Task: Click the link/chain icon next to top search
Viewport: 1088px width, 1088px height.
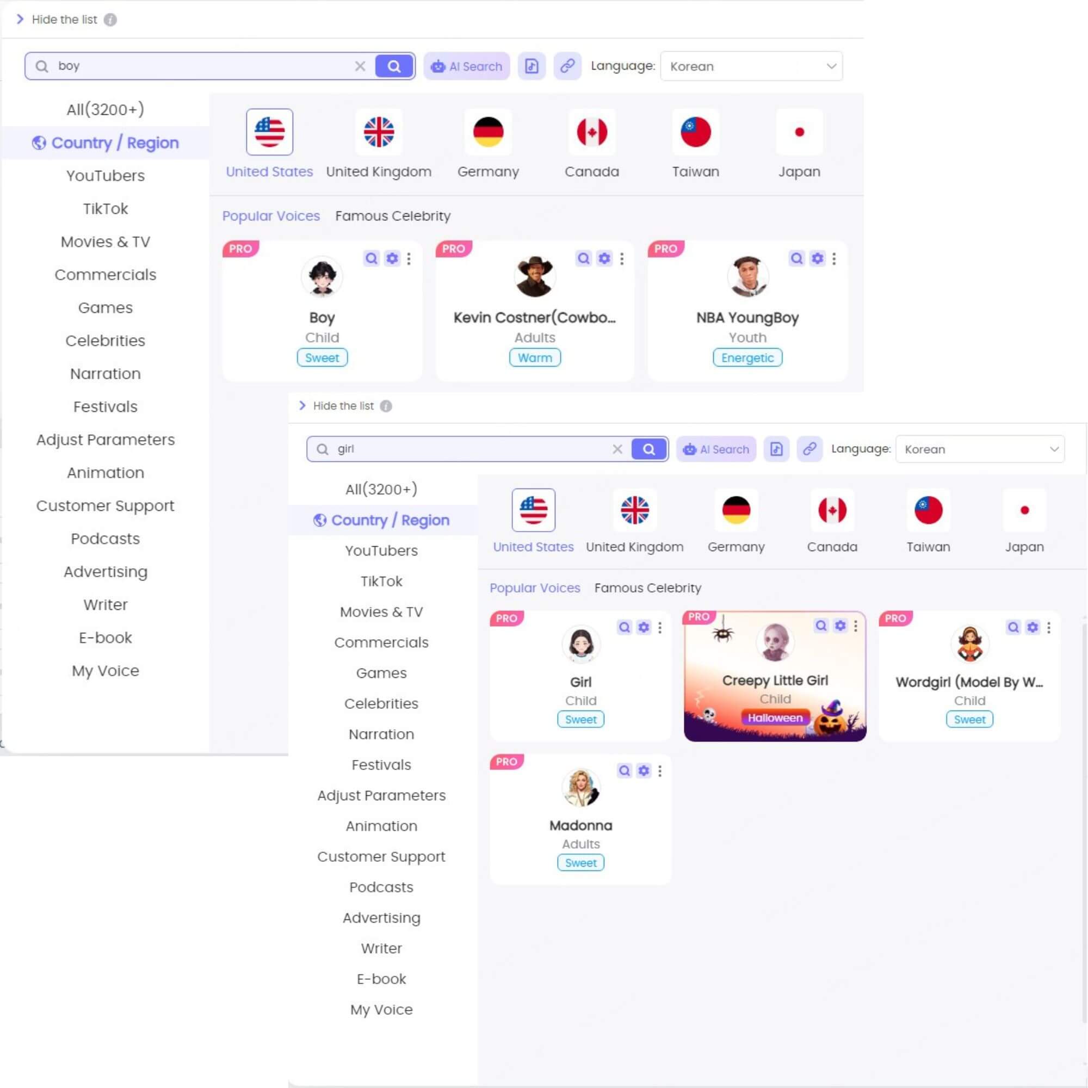Action: tap(566, 65)
